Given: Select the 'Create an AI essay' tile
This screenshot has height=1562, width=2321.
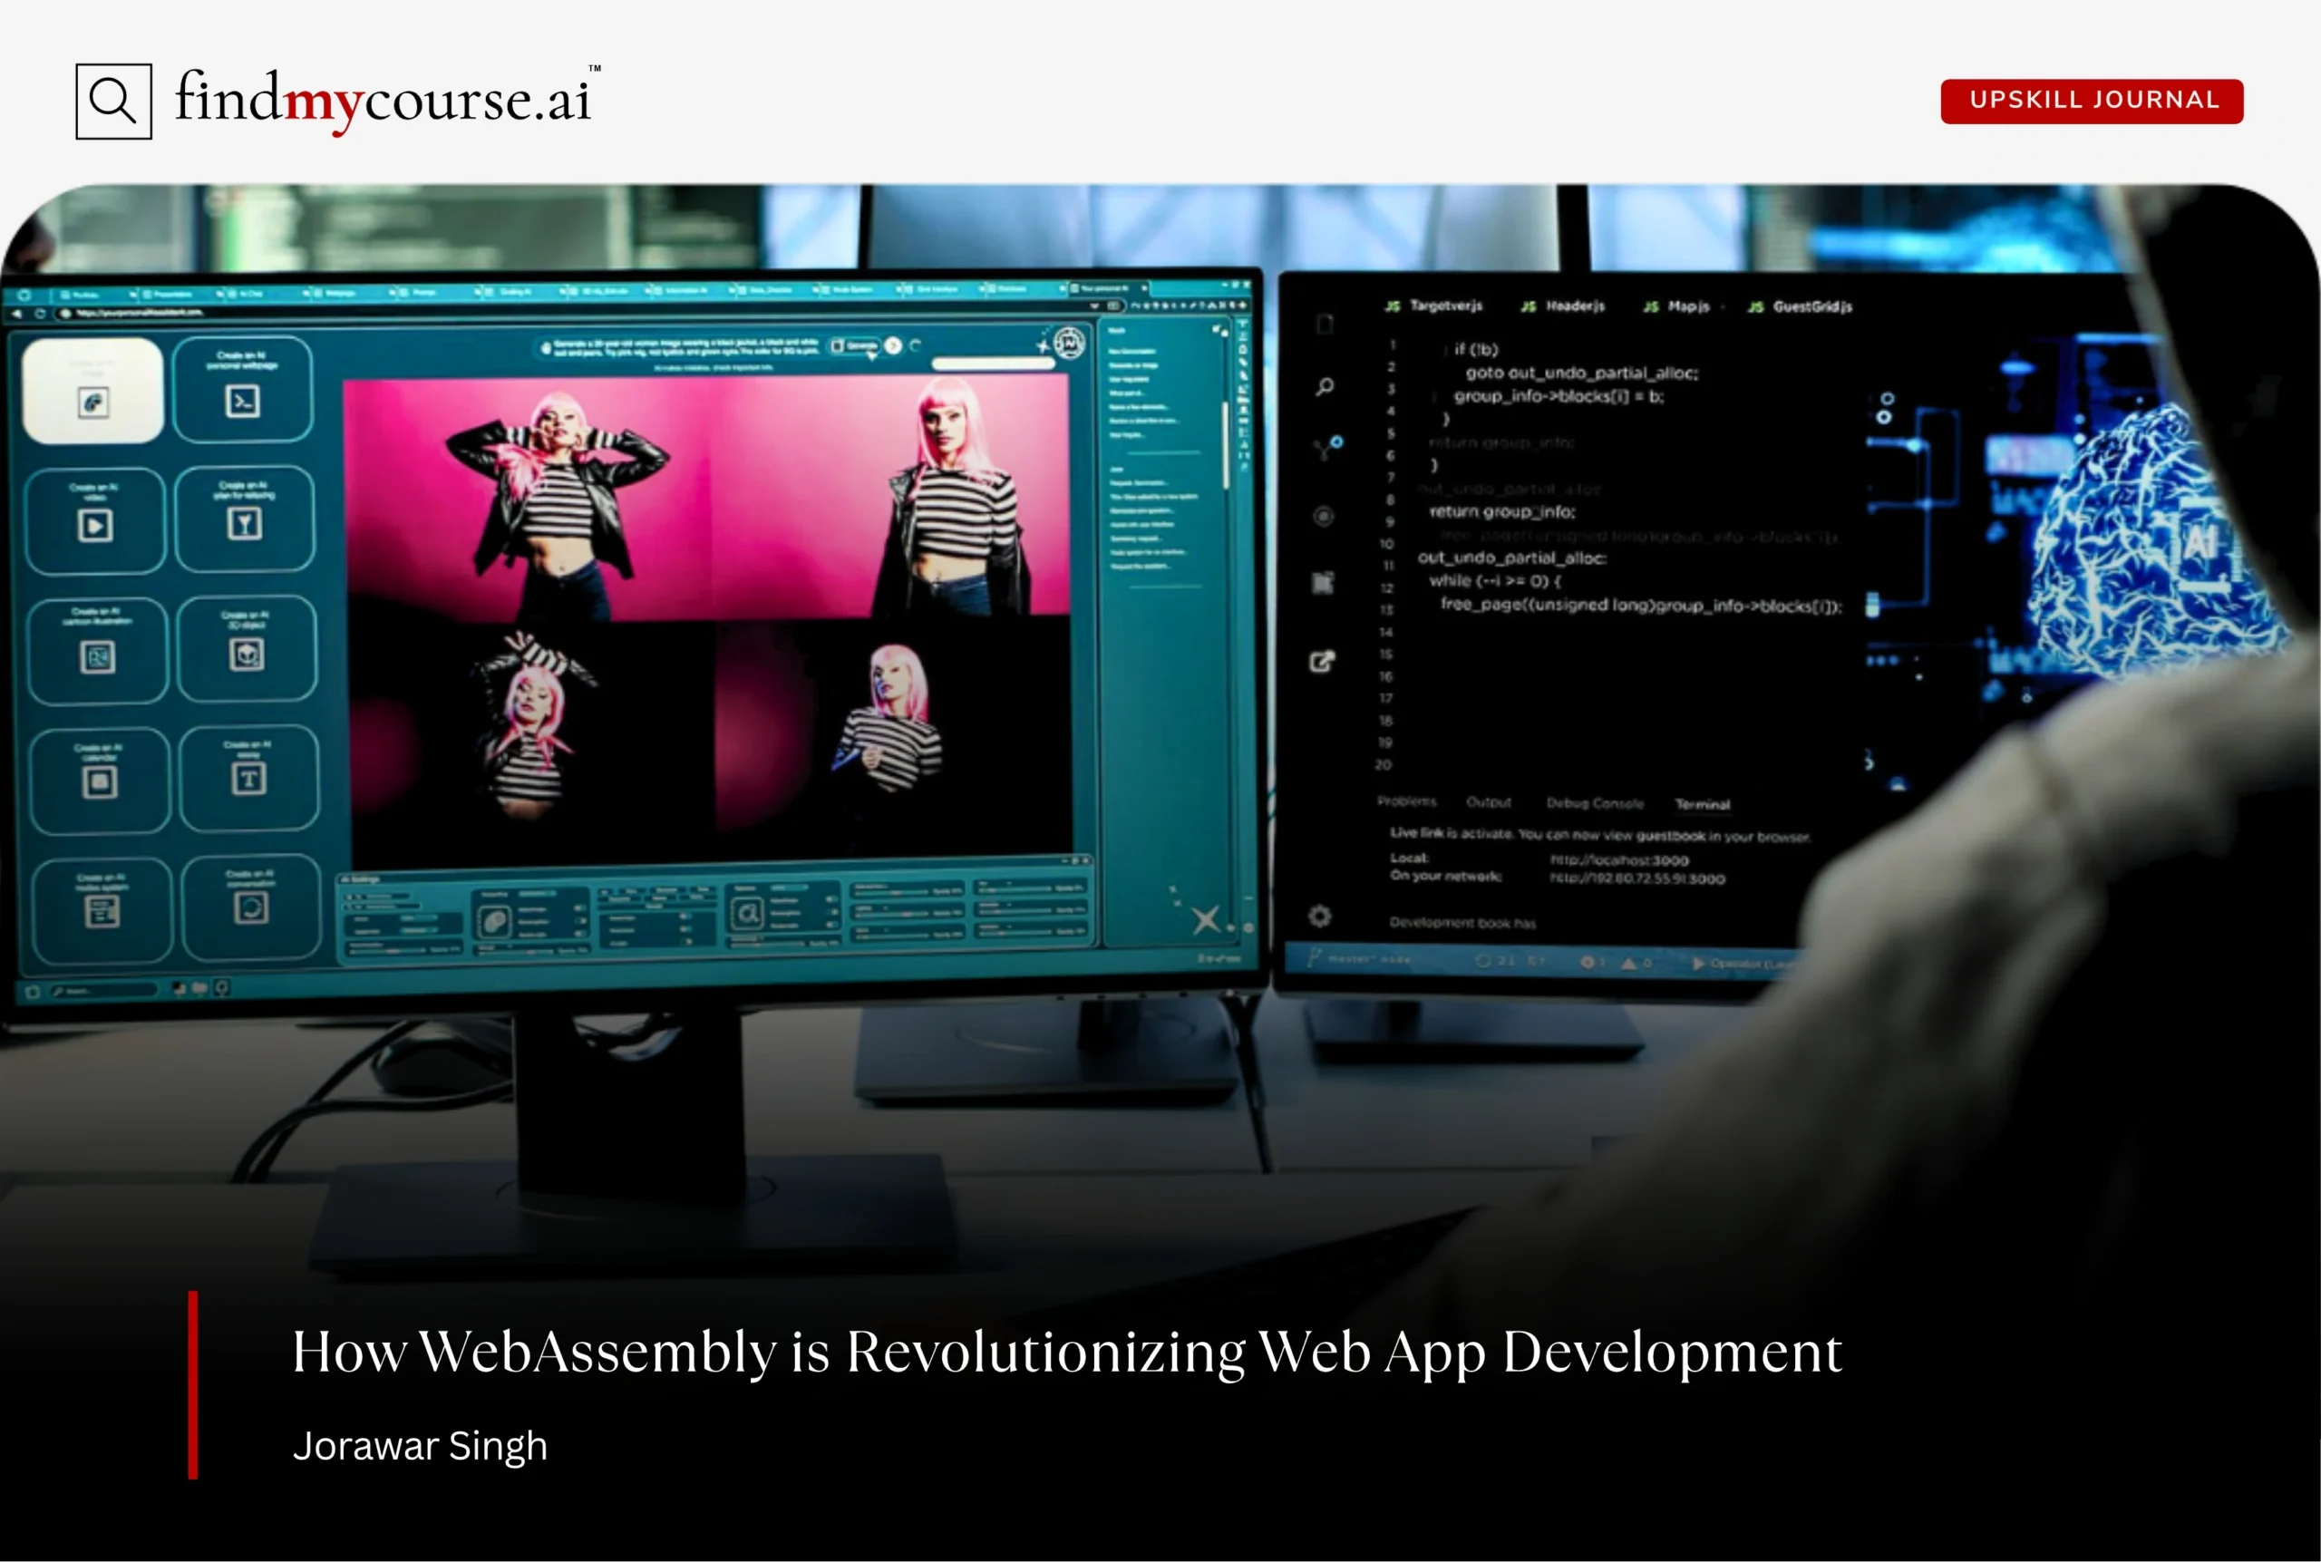Looking at the screenshot, I should click(247, 777).
